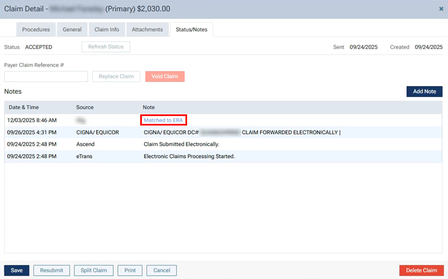Screen dimensions: 448x279
Task: Click the Replace Claim button
Action: click(x=116, y=76)
